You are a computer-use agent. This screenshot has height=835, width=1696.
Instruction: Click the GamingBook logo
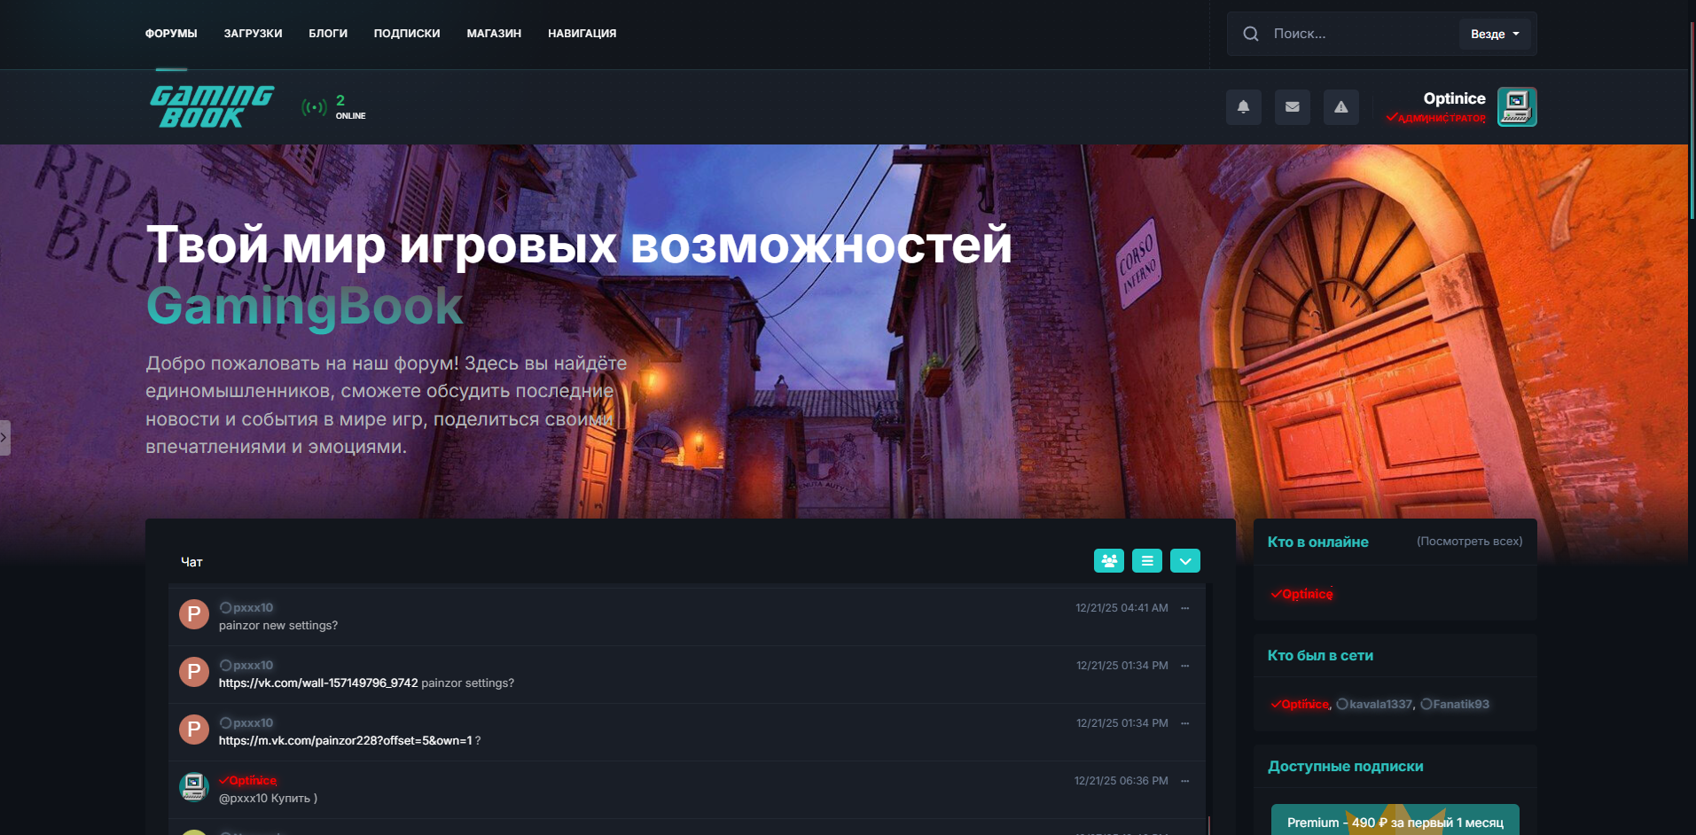212,107
